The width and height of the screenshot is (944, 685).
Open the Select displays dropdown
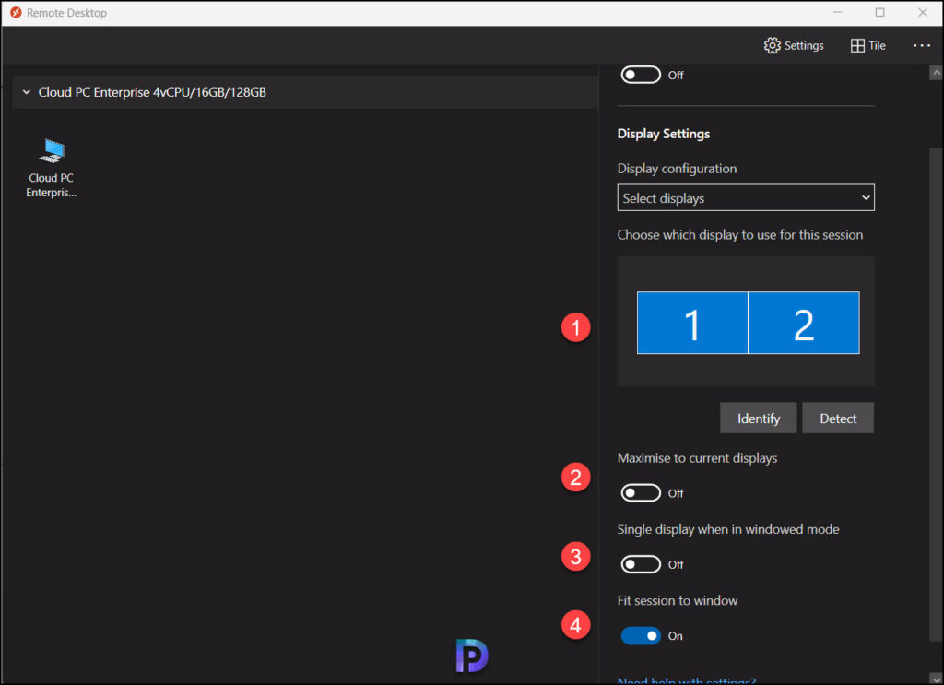coord(745,198)
